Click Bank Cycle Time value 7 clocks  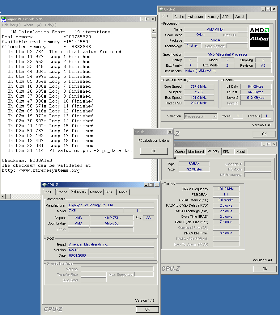(x=226, y=222)
